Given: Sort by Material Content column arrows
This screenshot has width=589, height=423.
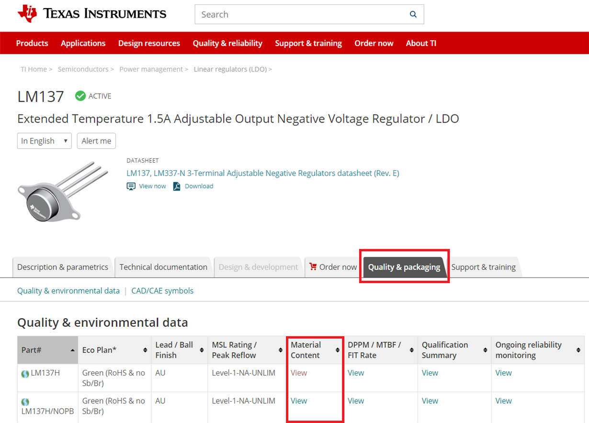Looking at the screenshot, I should coord(337,350).
